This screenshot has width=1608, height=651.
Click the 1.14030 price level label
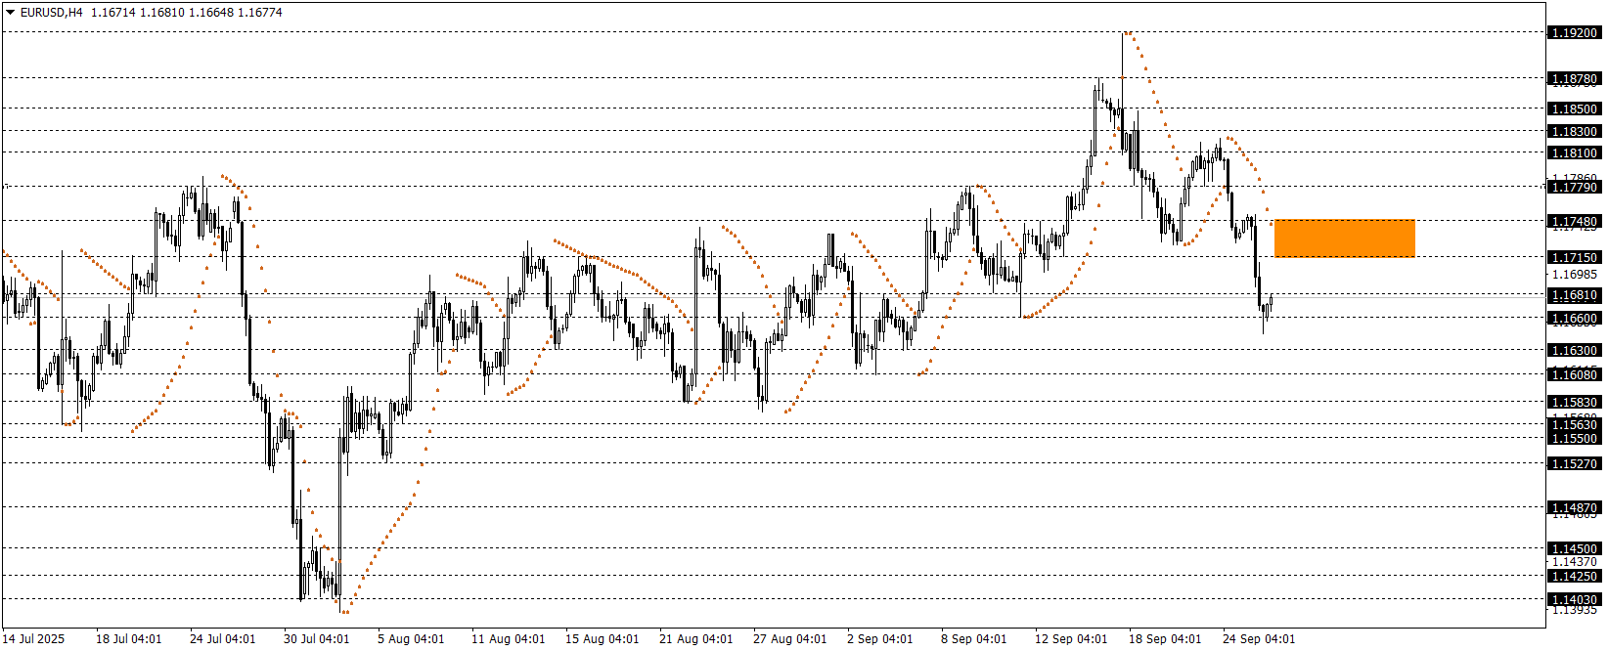tap(1575, 600)
